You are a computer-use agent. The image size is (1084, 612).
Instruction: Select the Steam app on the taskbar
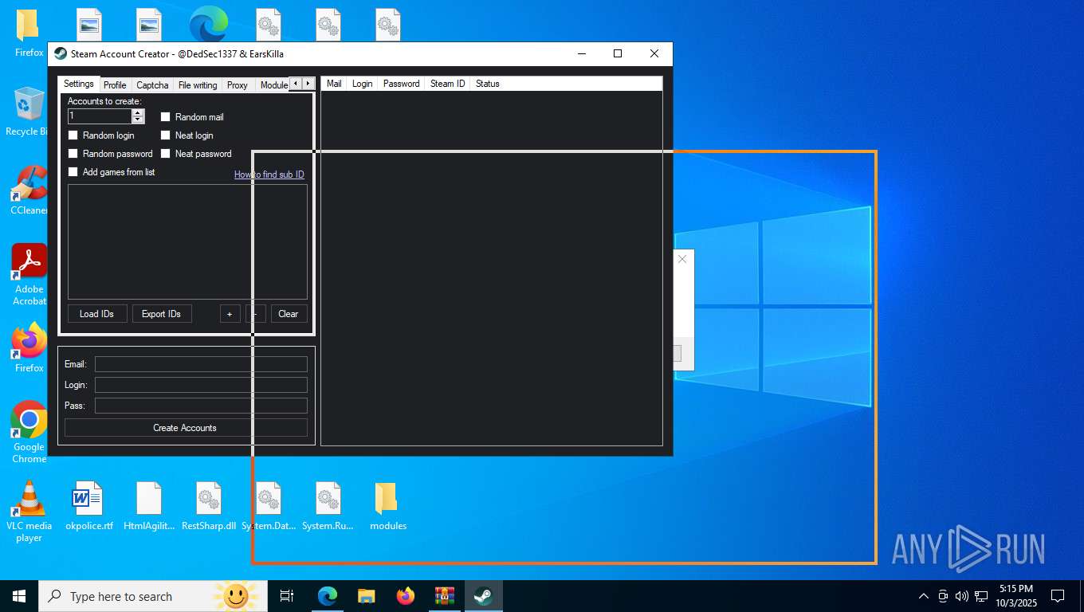(483, 596)
